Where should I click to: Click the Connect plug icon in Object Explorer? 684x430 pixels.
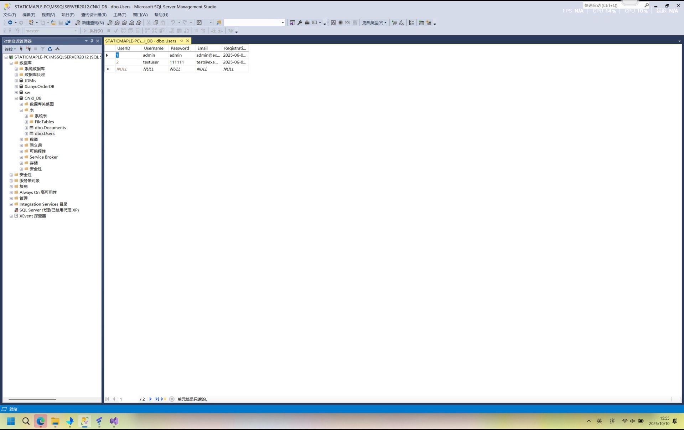[x=21, y=49]
